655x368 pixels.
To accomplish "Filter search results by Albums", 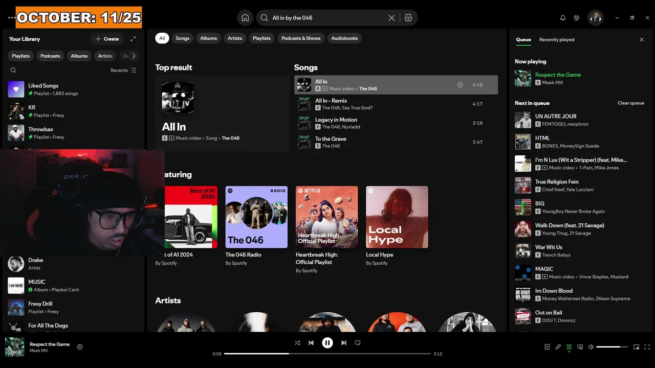I will tap(208, 38).
